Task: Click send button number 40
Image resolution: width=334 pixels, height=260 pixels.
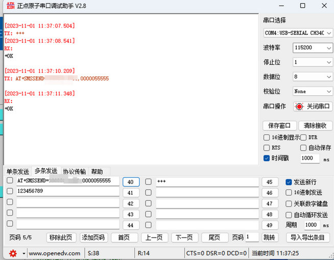Action: (131, 182)
